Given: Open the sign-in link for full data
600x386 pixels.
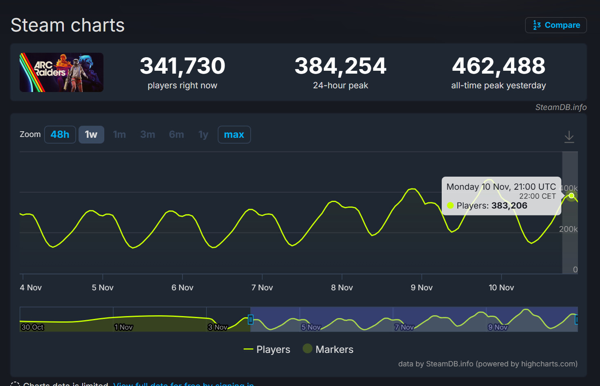Looking at the screenshot, I should click(183, 384).
